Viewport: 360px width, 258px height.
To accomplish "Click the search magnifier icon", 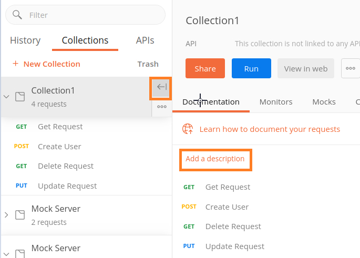I will (x=17, y=15).
